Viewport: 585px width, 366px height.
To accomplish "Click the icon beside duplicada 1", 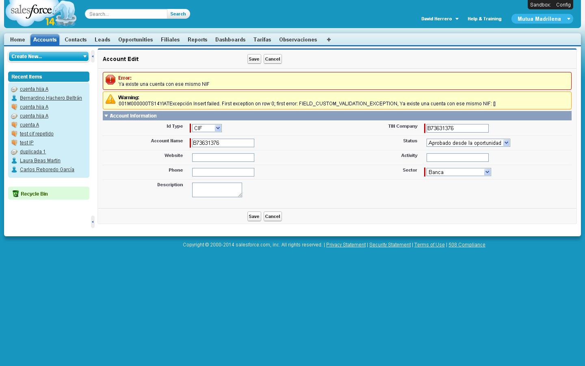I will coord(14,152).
